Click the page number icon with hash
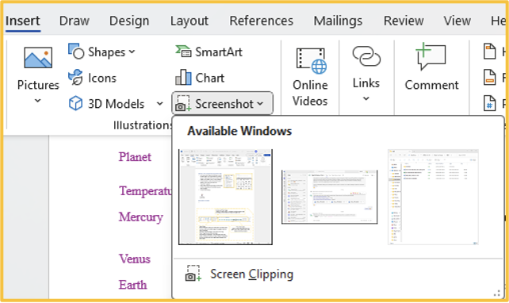Viewport: 509px width, 303px height. pos(489,103)
